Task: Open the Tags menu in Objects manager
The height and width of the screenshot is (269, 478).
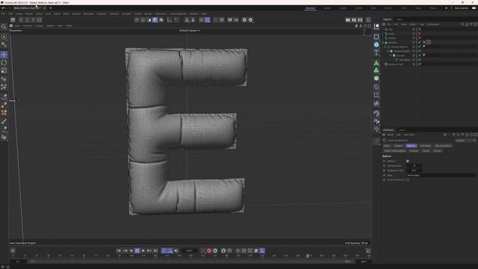Action: tap(421, 24)
